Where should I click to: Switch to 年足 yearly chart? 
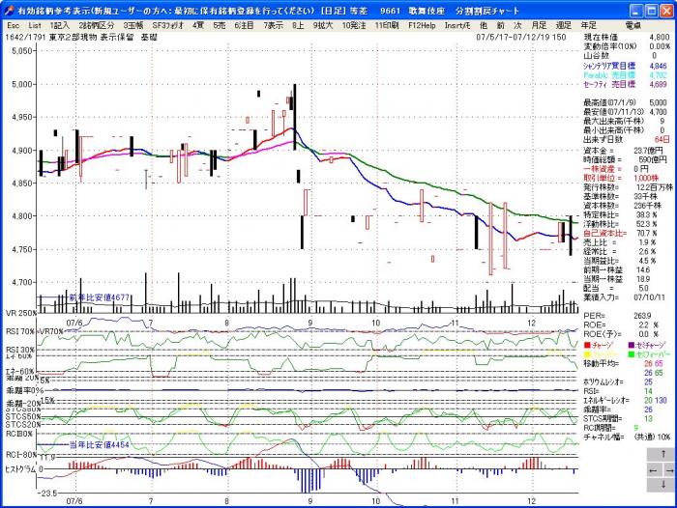pyautogui.click(x=589, y=23)
